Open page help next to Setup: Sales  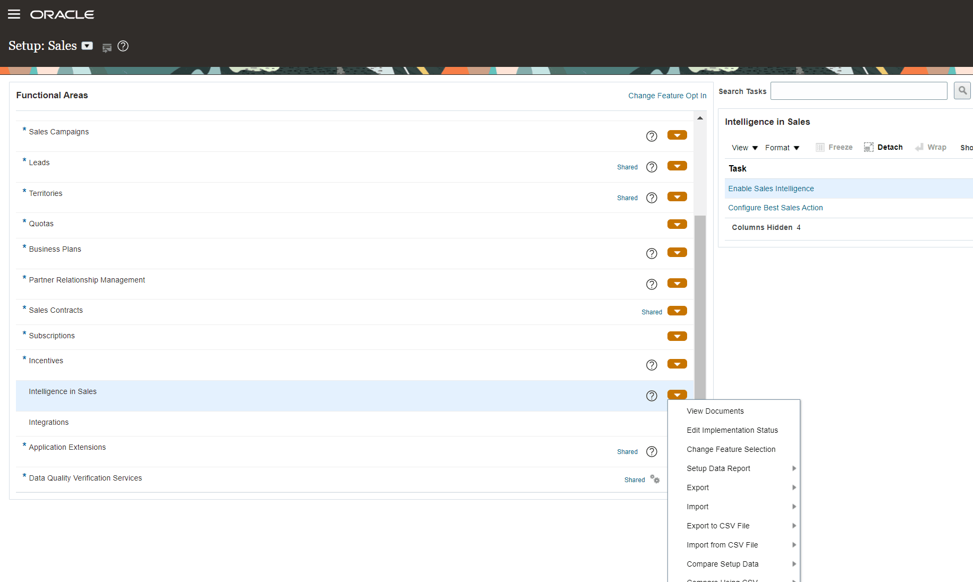coord(123,46)
